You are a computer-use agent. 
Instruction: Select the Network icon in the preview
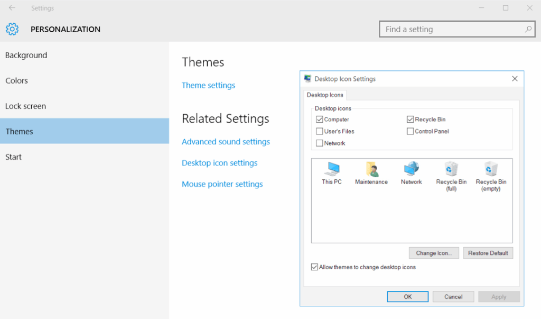click(x=411, y=170)
